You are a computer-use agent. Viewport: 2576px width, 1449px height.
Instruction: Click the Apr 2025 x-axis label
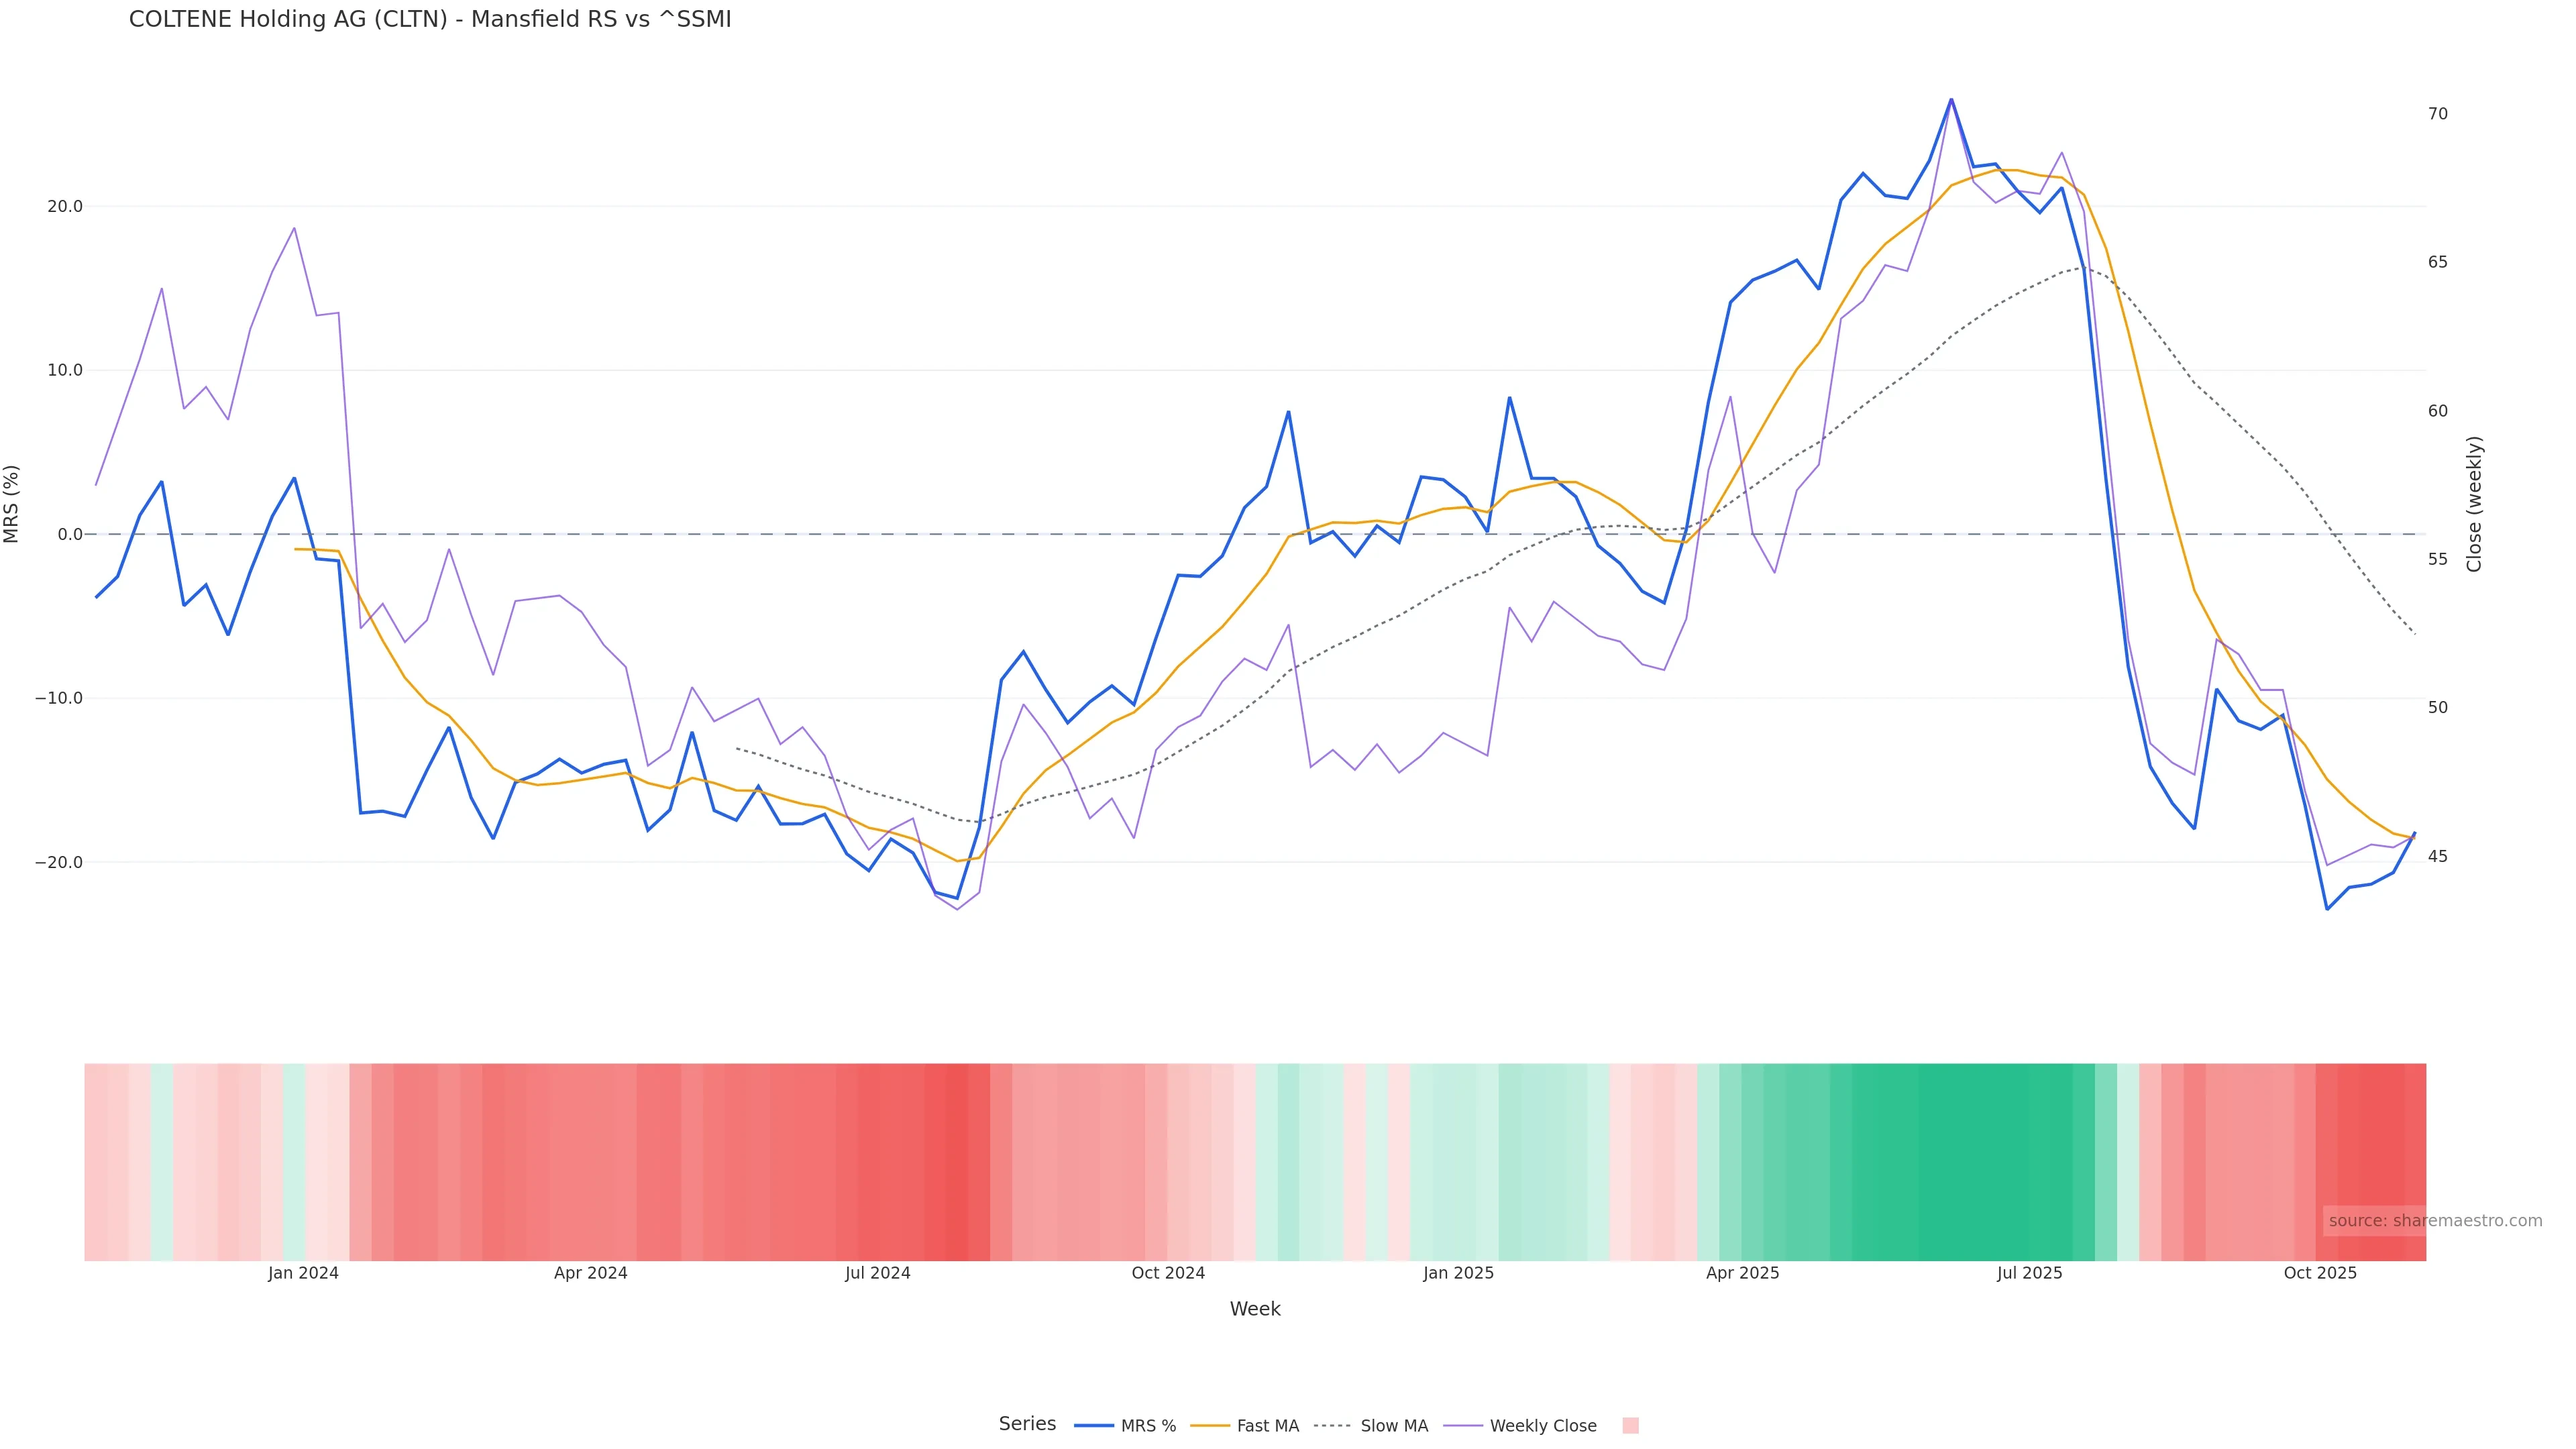[x=1742, y=1273]
